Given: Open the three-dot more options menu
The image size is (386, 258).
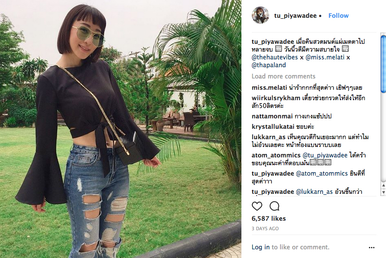Looking at the screenshot, I should click(x=372, y=248).
